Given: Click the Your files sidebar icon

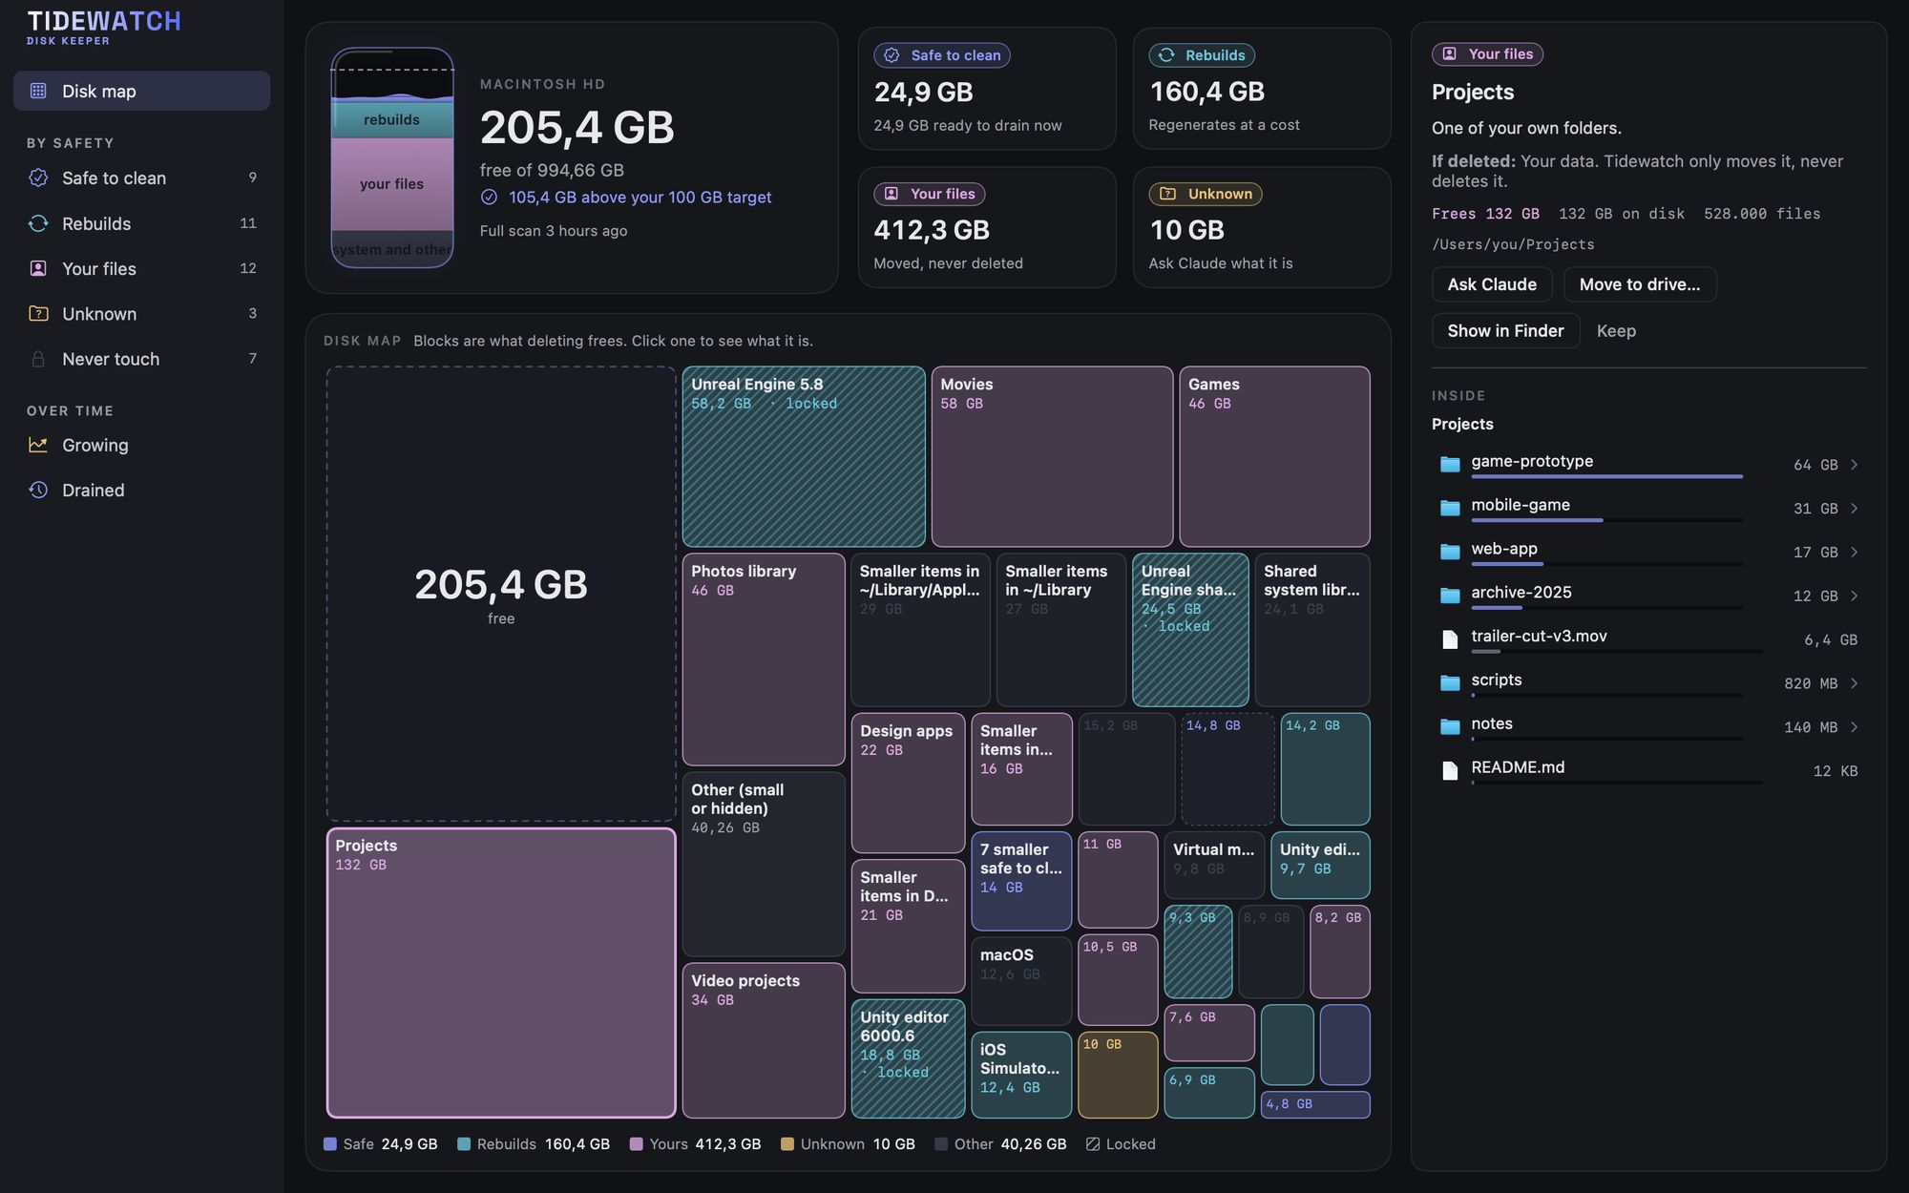Looking at the screenshot, I should 38,268.
